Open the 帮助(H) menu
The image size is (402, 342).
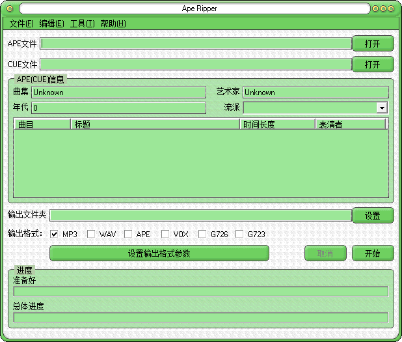pos(113,23)
